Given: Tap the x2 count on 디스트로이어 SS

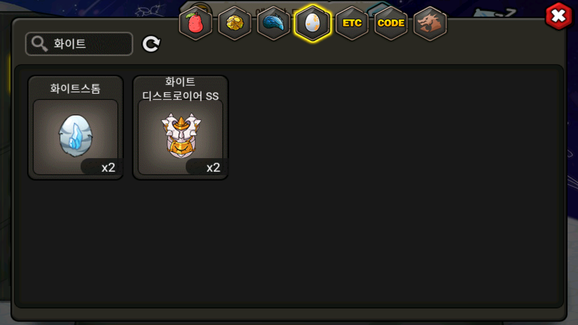Looking at the screenshot, I should pos(213,168).
